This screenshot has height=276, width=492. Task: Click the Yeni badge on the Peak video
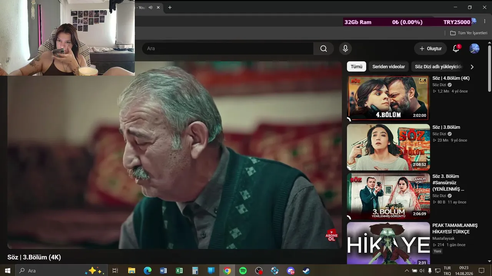tap(437, 251)
